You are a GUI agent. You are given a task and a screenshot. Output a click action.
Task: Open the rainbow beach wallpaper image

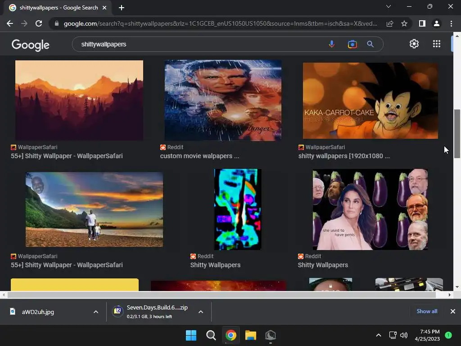pos(94,209)
